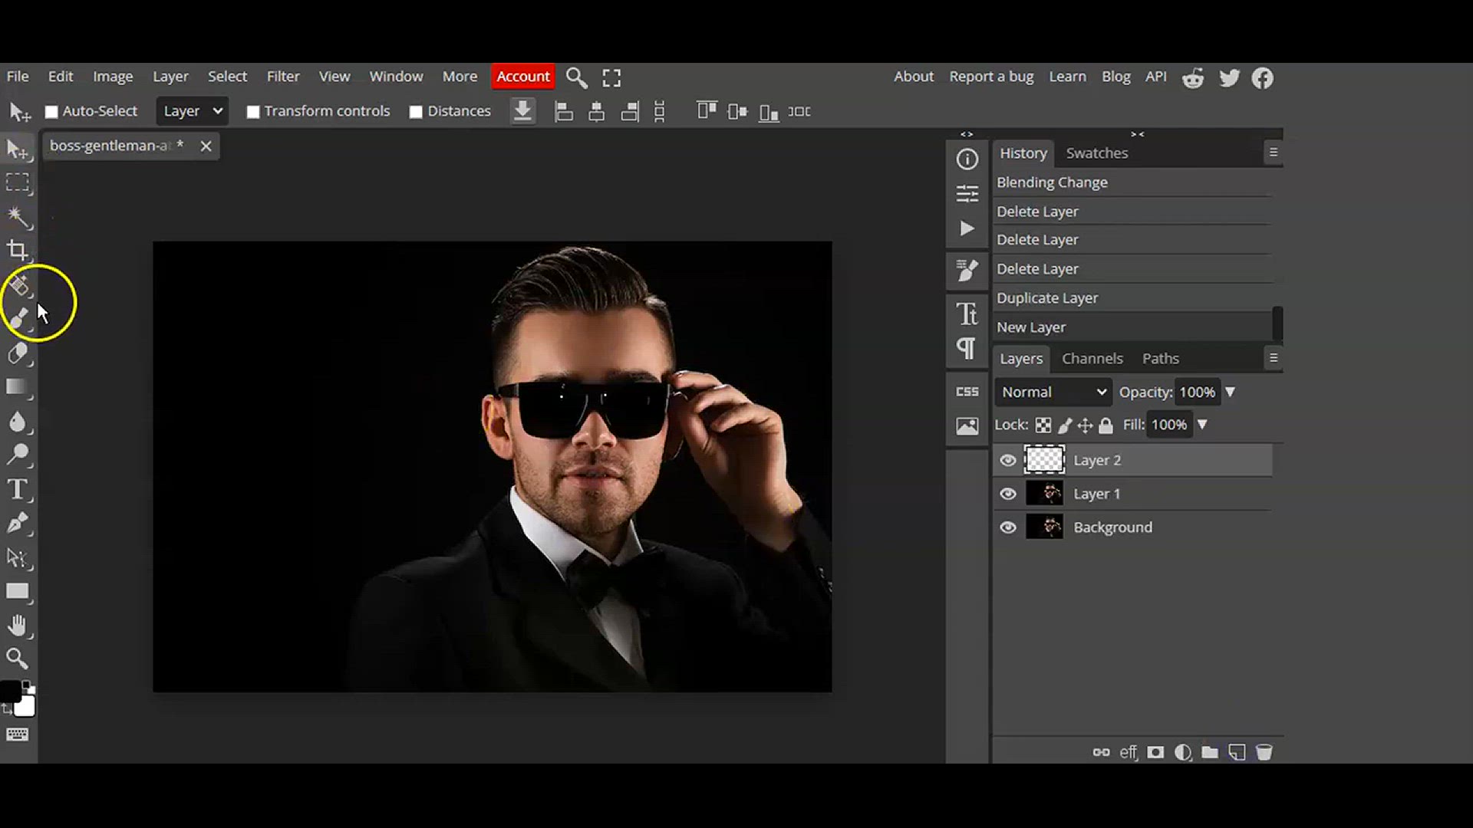The image size is (1473, 828).
Task: Select the Zoom tool in left toolbar
Action: (x=18, y=659)
